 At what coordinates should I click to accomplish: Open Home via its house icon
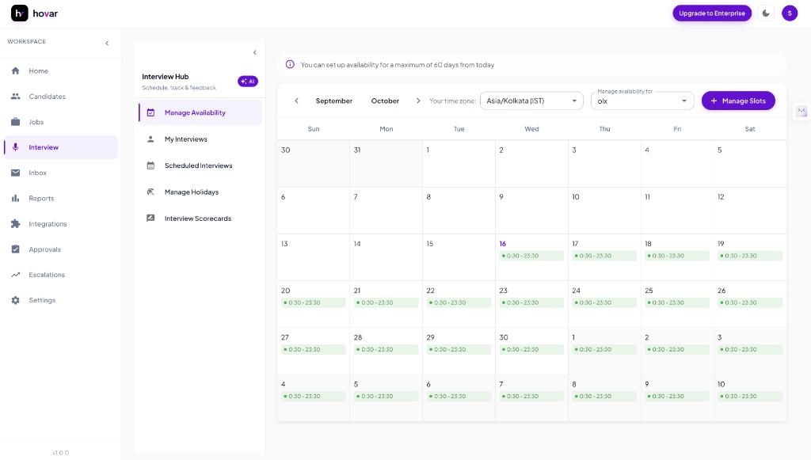pos(16,70)
